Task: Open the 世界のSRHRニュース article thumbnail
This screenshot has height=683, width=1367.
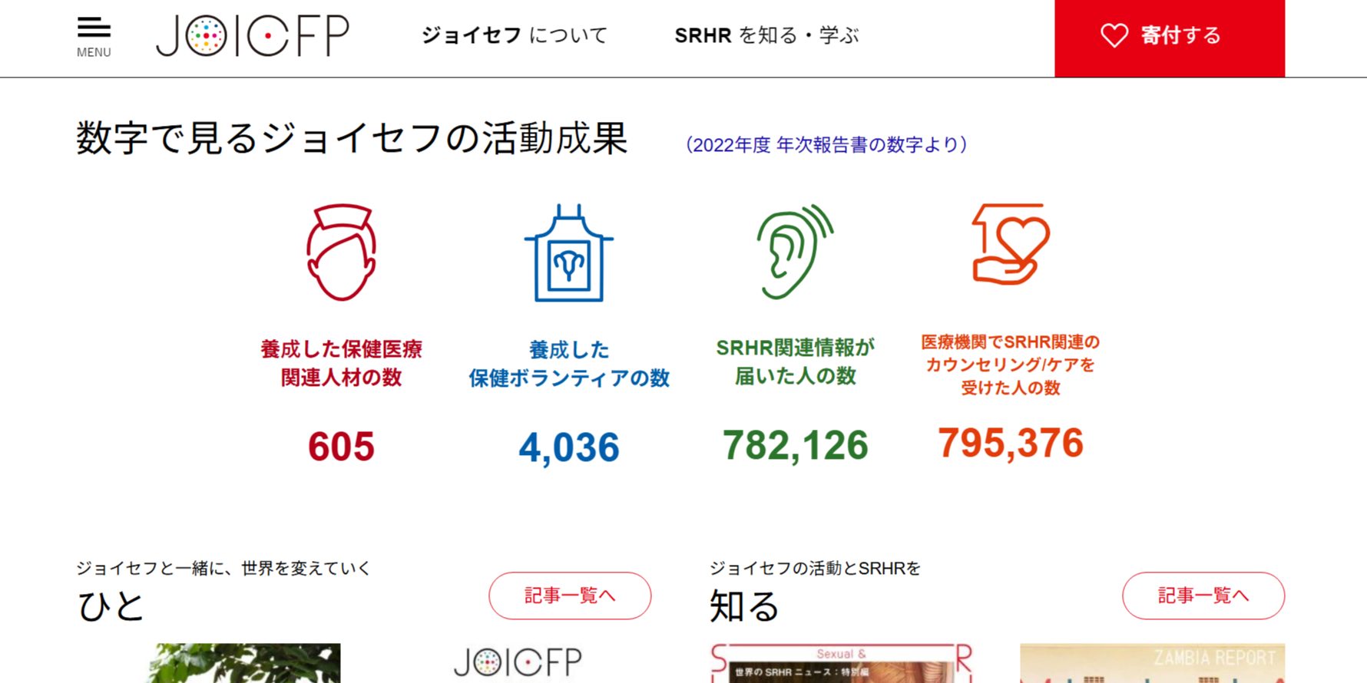Action: tap(842, 663)
